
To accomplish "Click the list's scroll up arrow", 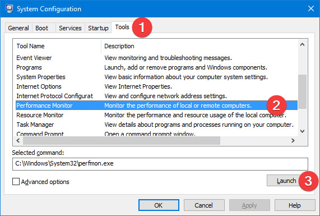I will [x=302, y=44].
